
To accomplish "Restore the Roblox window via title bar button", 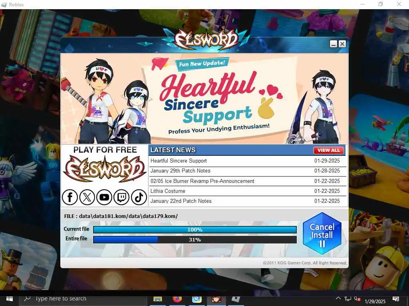I will click(x=381, y=4).
